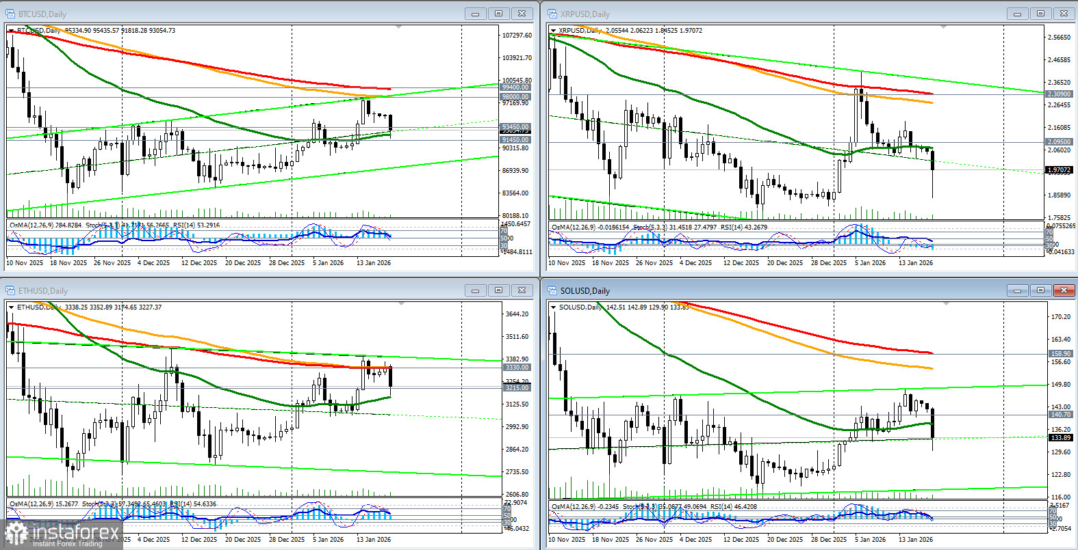Maximize the SOLUSD chart window
Screen dimensions: 1078x550
pos(1040,290)
